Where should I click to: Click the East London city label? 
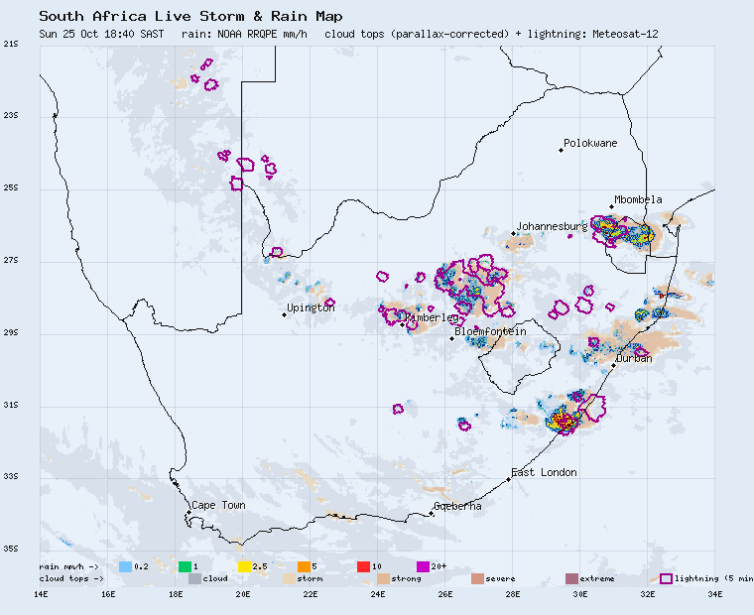point(544,473)
